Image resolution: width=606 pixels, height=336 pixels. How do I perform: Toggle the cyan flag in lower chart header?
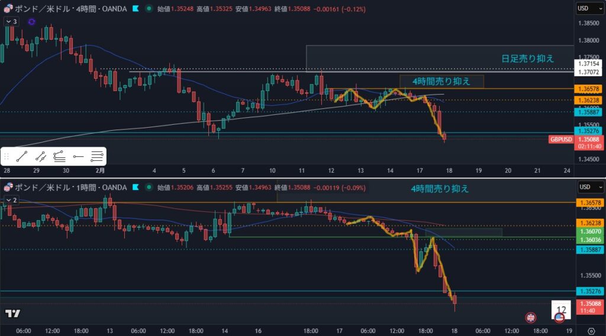tap(135, 188)
